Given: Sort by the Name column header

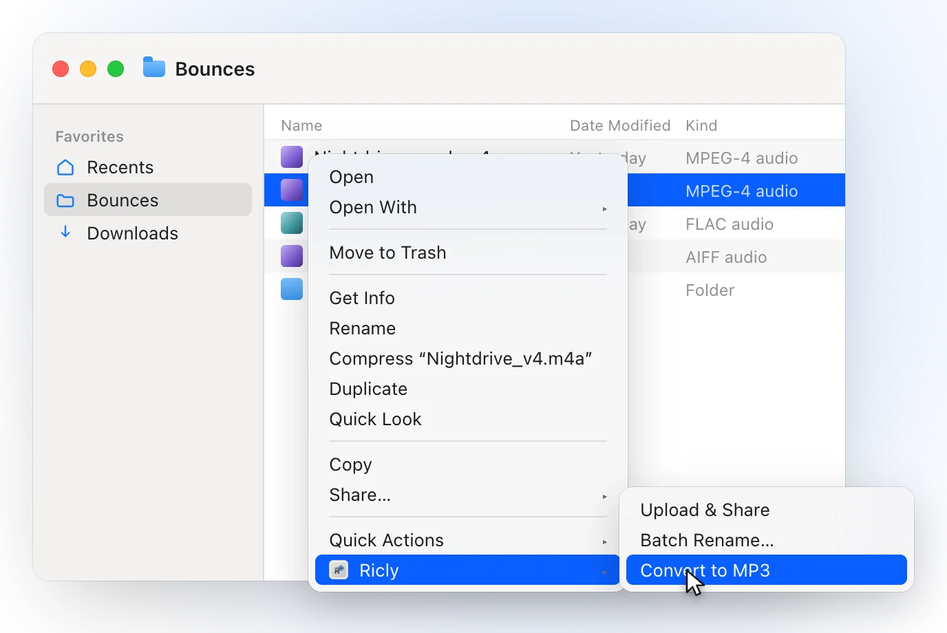Looking at the screenshot, I should (301, 125).
